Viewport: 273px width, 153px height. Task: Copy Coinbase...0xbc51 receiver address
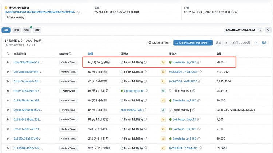pyautogui.click(x=199, y=120)
